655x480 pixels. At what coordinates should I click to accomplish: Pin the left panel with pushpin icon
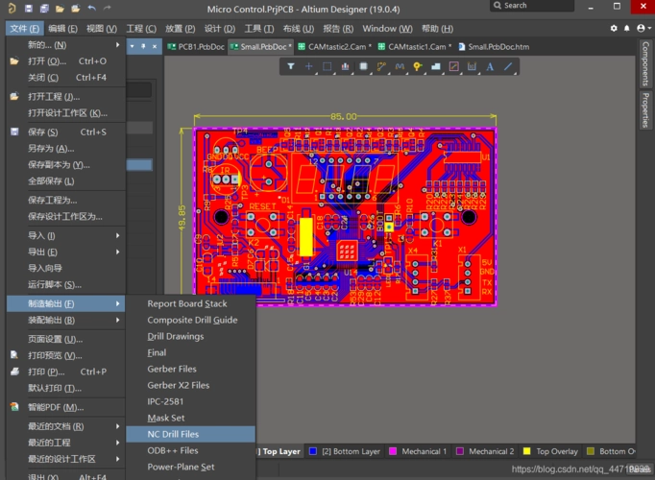(143, 45)
